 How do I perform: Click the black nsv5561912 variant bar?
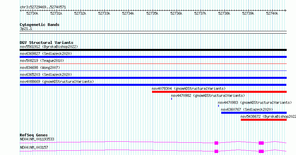[153, 50]
